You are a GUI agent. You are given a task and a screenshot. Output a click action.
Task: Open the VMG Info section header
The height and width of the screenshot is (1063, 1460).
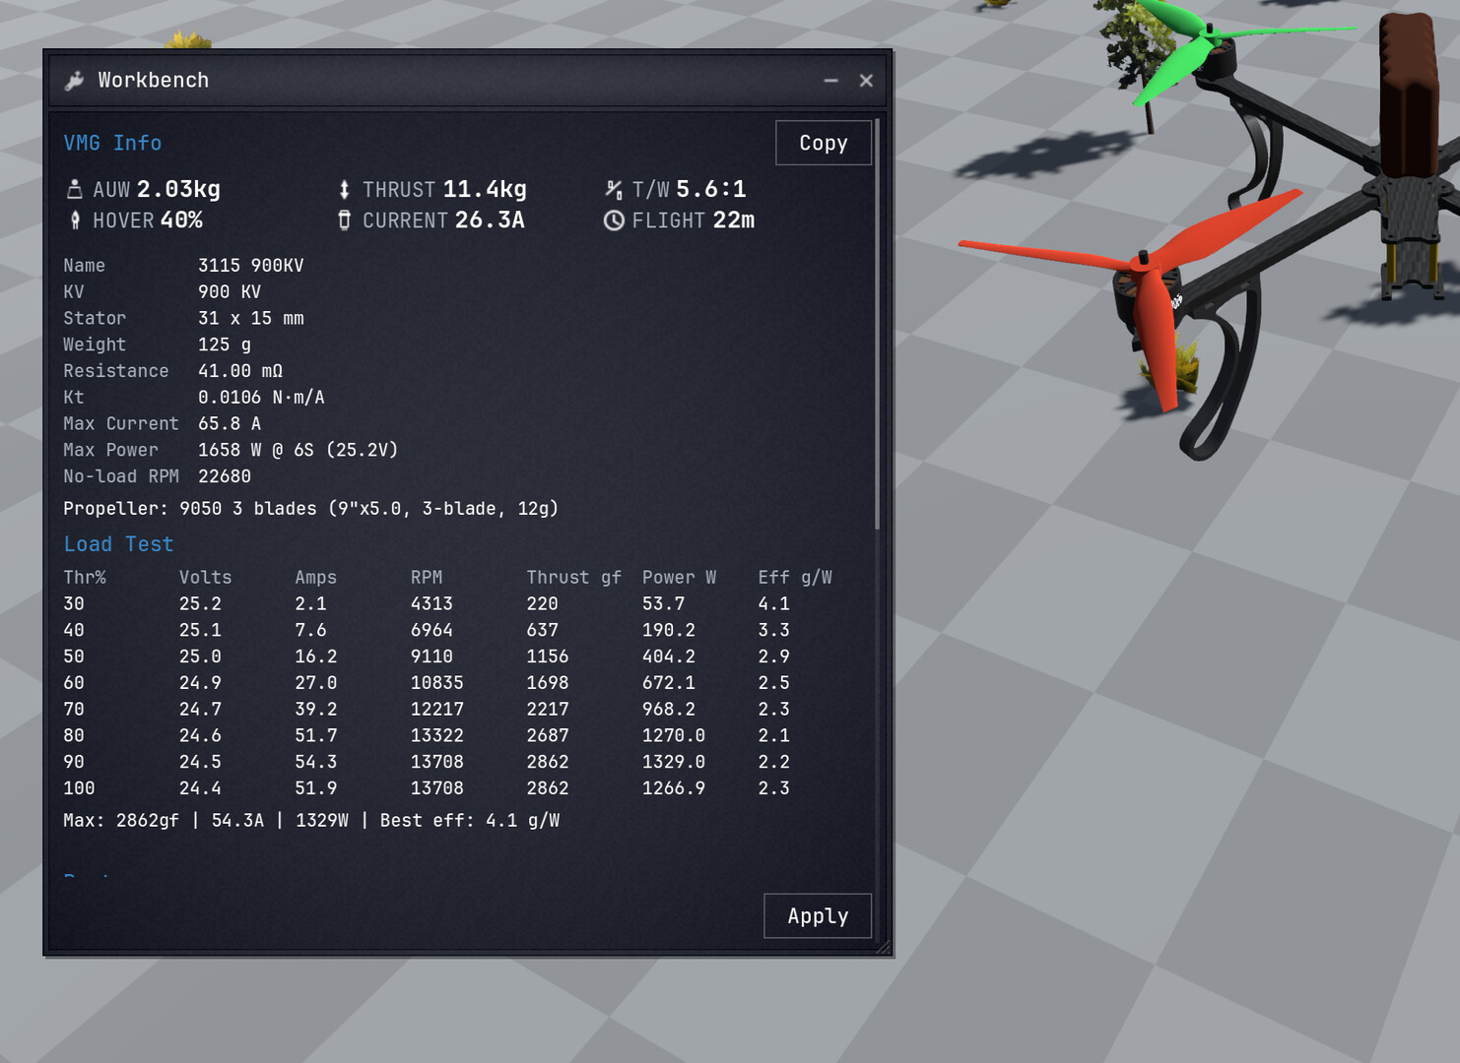pos(112,143)
